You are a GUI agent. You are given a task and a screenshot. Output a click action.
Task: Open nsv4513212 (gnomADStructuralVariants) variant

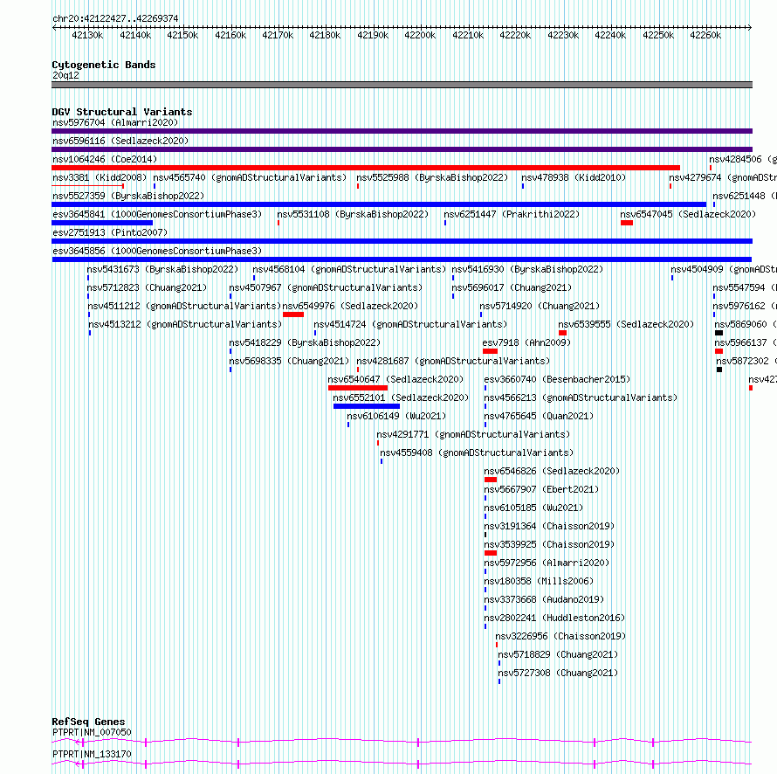tap(185, 324)
